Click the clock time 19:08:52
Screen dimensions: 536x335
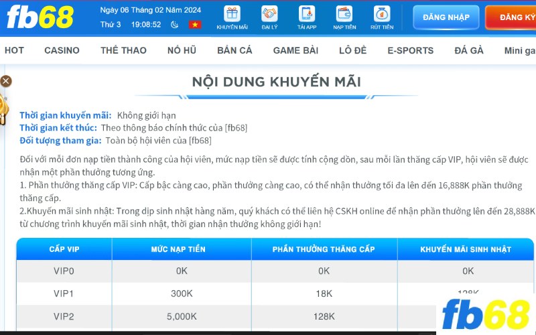coord(146,25)
